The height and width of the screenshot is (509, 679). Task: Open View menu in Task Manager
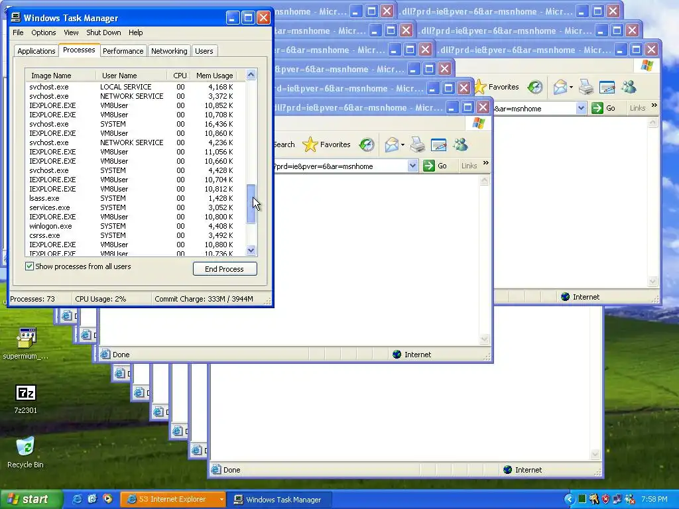point(71,32)
